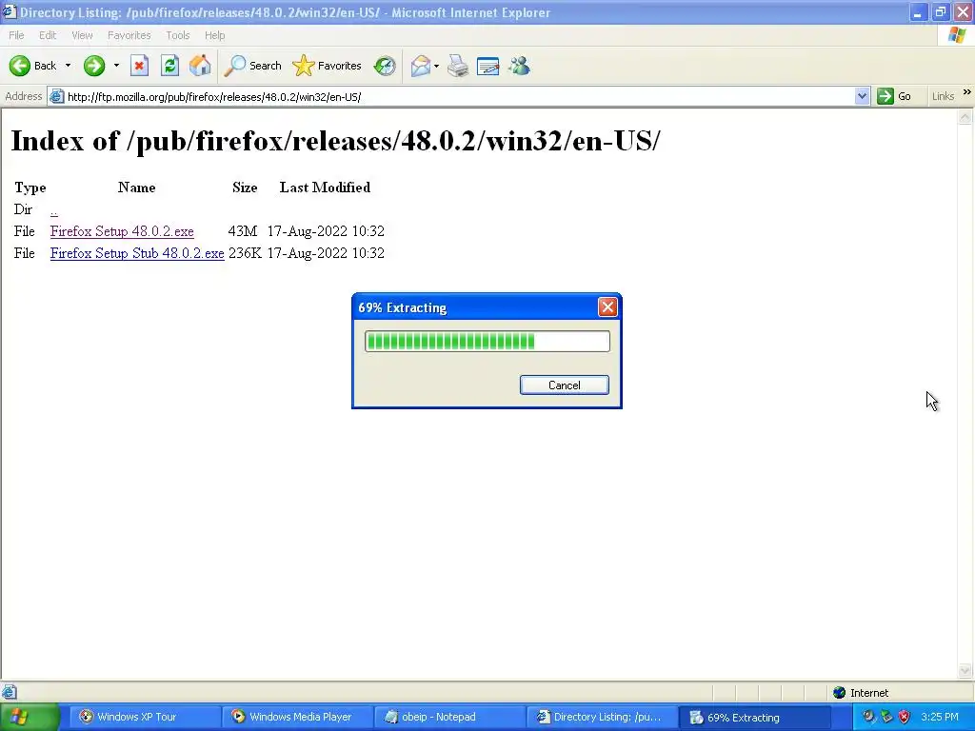This screenshot has height=731, width=975.
Task: Switch to Windows XP Tour in taskbar
Action: [144, 717]
